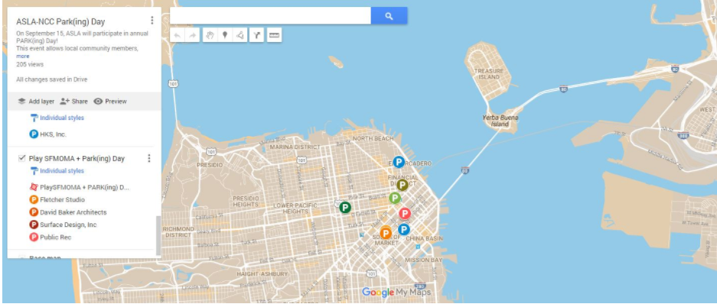This screenshot has width=717, height=304.
Task: Click Add layer button
Action: [36, 102]
